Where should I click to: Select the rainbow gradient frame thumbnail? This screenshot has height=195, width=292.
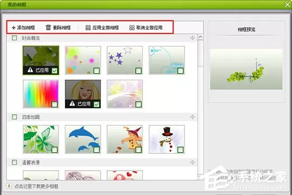41,94
